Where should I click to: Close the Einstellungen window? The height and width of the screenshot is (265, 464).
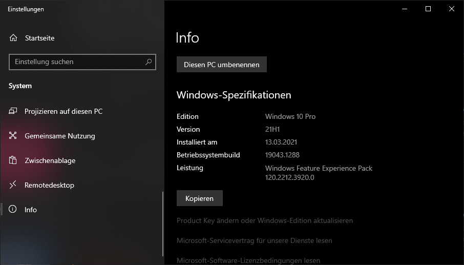click(x=452, y=9)
